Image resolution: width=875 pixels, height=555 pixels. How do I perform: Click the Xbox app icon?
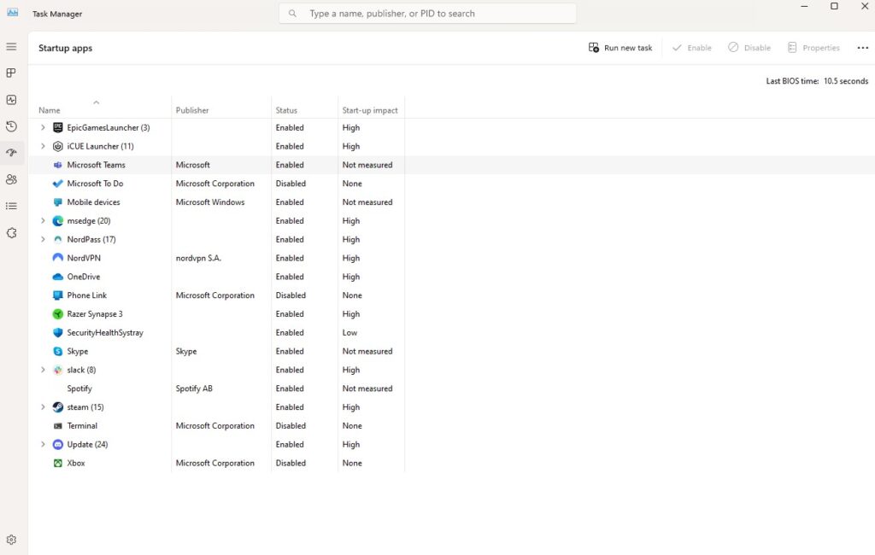[x=57, y=463]
